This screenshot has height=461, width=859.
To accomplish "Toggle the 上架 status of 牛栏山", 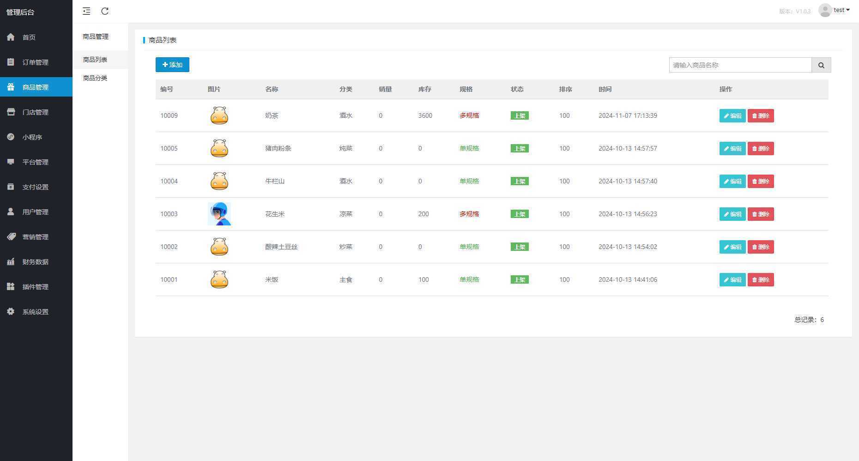I will click(x=520, y=181).
